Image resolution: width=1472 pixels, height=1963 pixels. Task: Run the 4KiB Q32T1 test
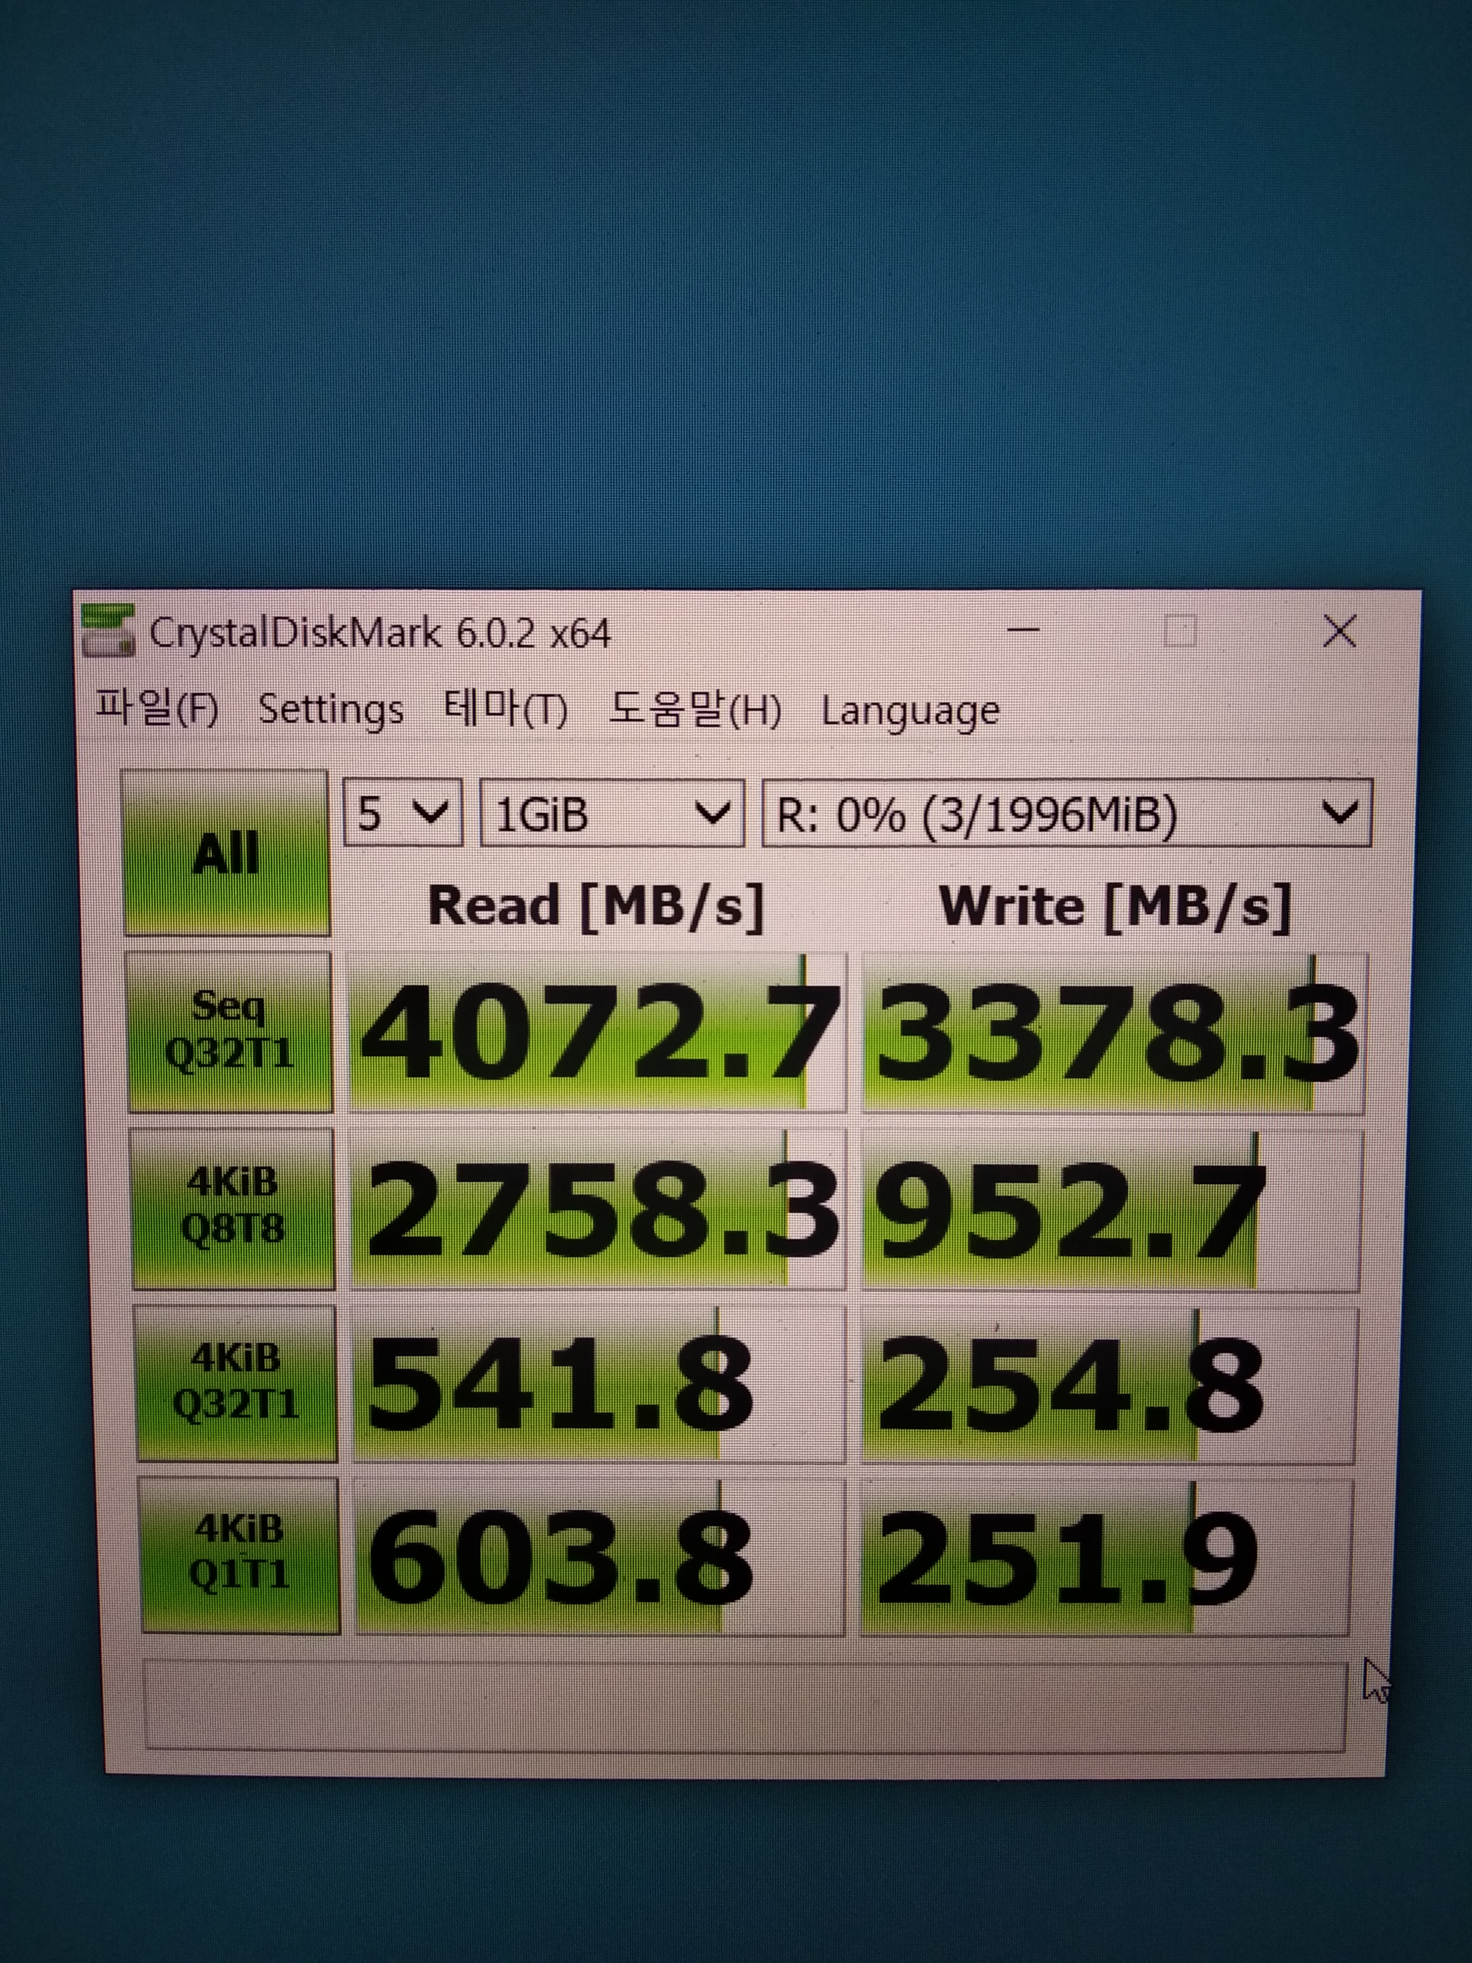pos(237,1382)
